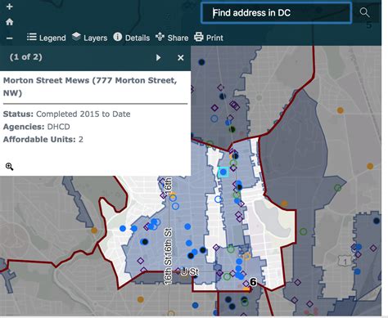This screenshot has height=318, width=388.
Task: Close the Morton Street Mews popup
Action: click(180, 57)
